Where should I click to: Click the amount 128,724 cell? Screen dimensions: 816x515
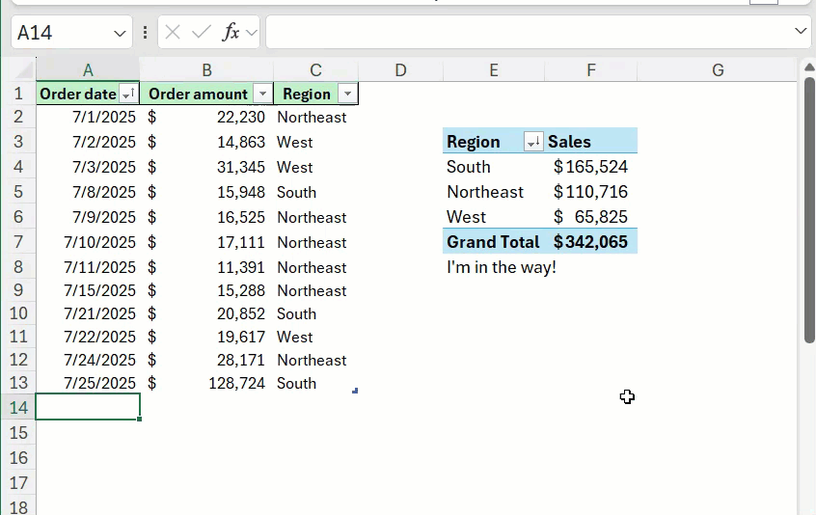[x=206, y=383]
